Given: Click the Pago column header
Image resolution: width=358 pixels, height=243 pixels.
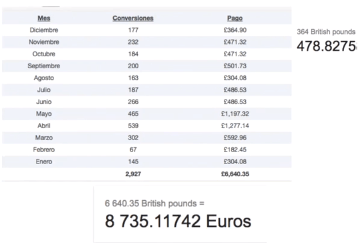Looking at the screenshot, I should coord(235,18).
